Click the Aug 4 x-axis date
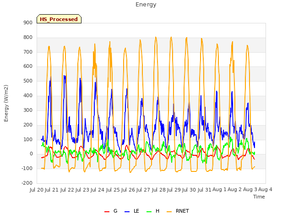 pyautogui.click(x=266, y=190)
